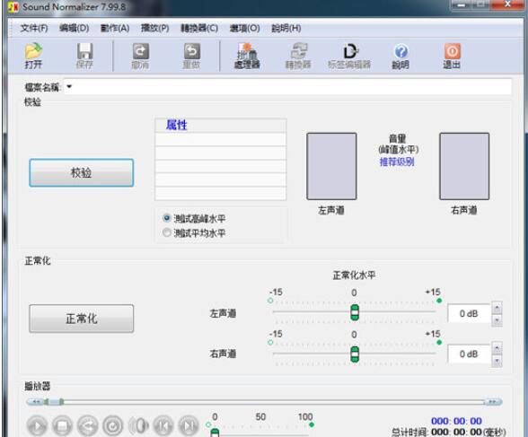
Task: Click the 正常化 button
Action: (x=82, y=319)
